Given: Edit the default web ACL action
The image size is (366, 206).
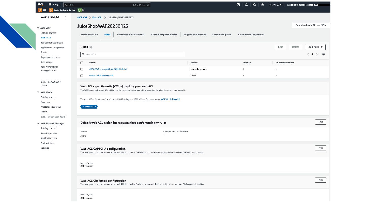Looking at the screenshot, I should tap(321, 122).
